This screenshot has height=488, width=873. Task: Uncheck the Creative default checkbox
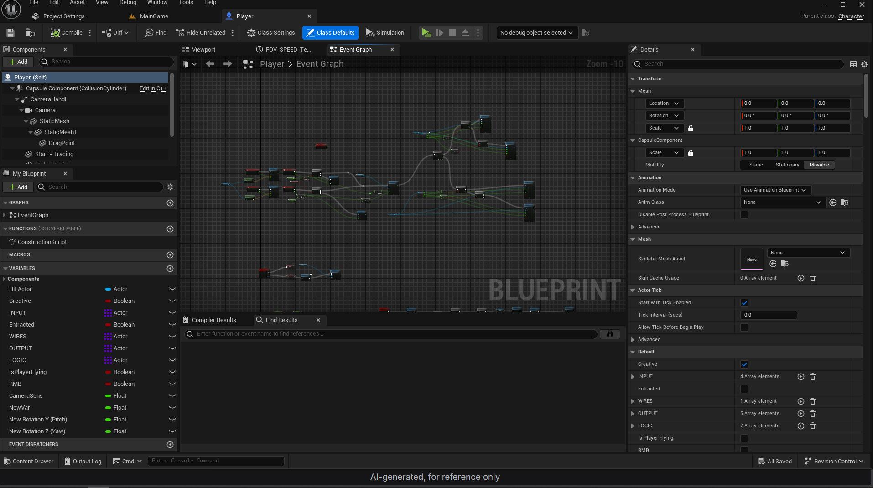[744, 364]
